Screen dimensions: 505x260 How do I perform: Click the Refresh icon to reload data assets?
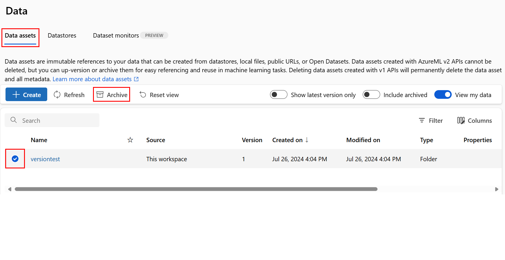[57, 94]
